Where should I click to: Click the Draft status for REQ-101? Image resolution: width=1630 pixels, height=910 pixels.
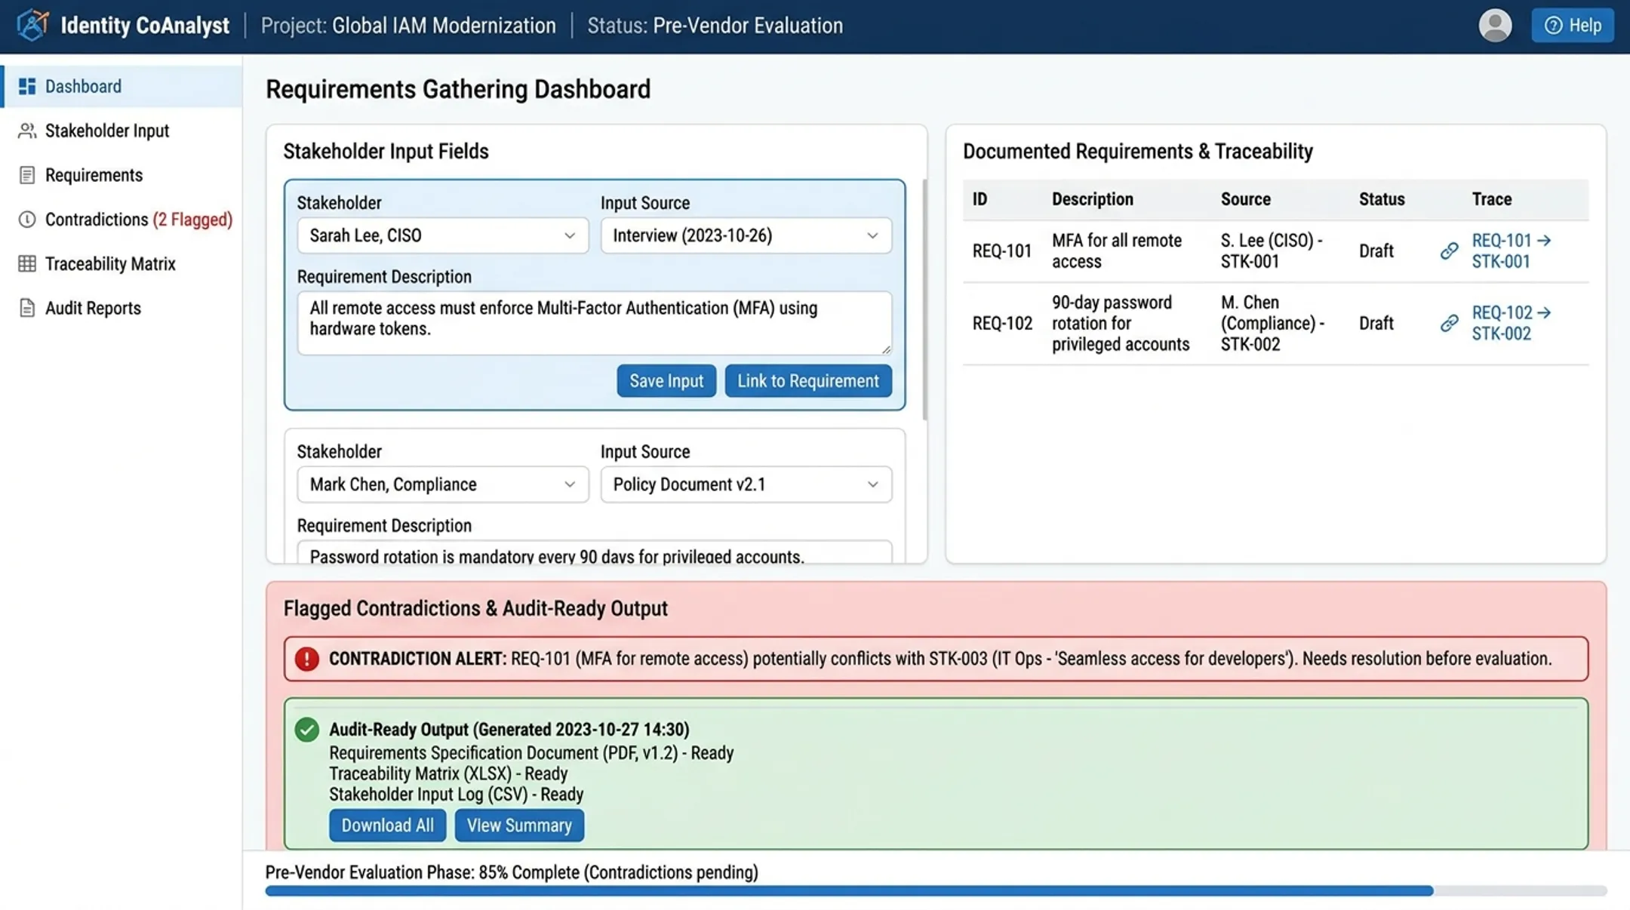[1376, 251]
